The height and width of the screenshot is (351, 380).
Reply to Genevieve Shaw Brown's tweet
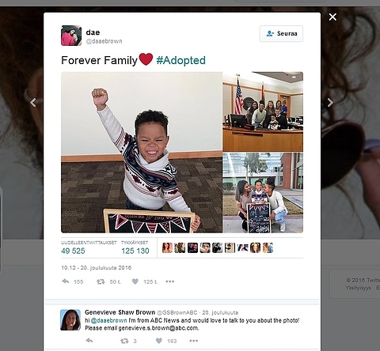pos(89,341)
